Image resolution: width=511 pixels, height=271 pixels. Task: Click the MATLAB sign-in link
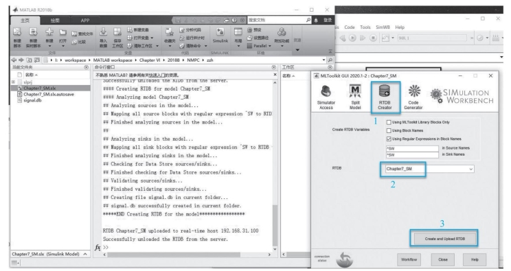[328, 20]
